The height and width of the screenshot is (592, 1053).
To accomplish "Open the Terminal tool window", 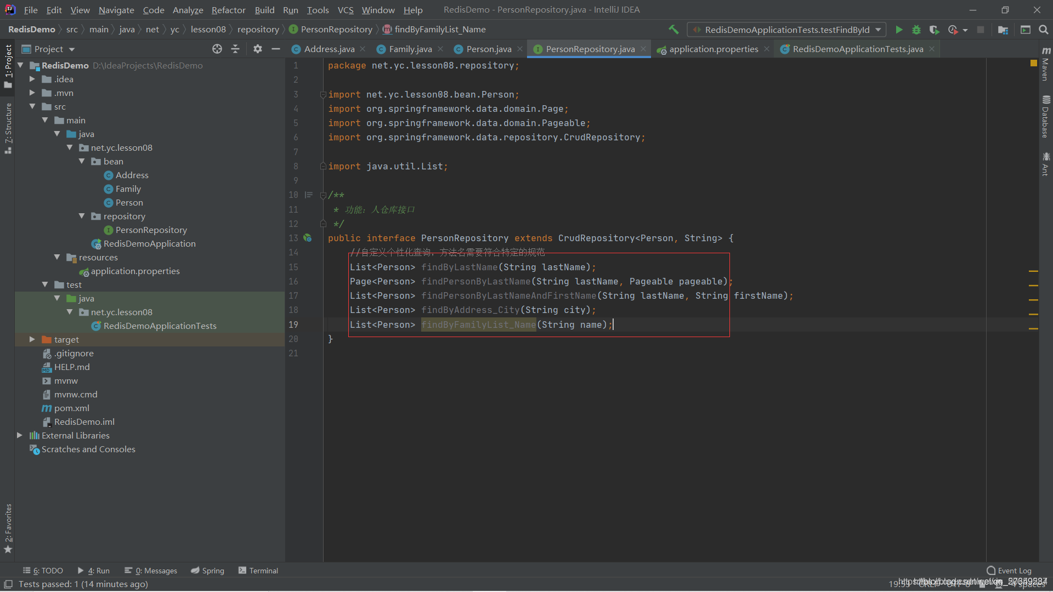I will 258,571.
